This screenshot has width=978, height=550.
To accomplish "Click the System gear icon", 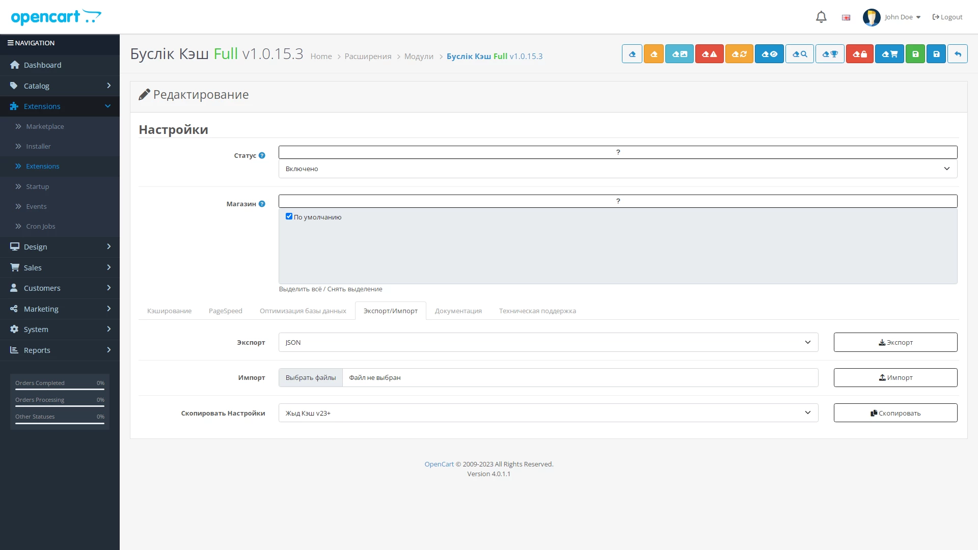I will tap(14, 329).
